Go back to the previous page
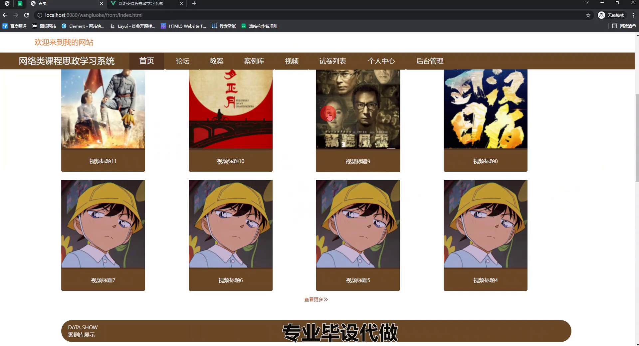 point(5,15)
